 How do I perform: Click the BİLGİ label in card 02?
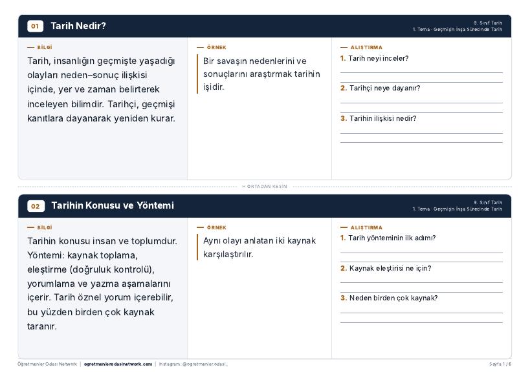(x=44, y=227)
